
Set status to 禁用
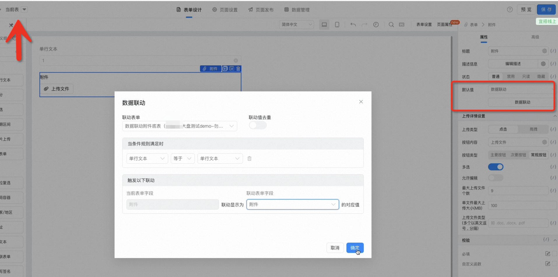tap(511, 77)
